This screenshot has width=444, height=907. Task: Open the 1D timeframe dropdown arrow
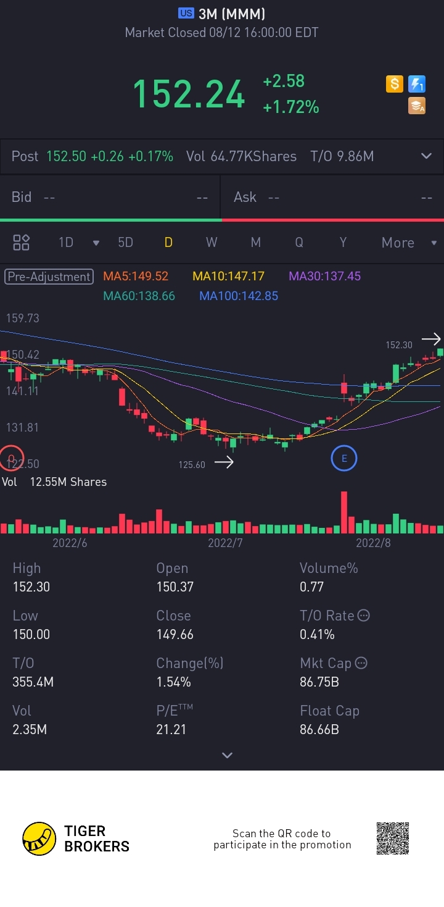click(x=96, y=243)
